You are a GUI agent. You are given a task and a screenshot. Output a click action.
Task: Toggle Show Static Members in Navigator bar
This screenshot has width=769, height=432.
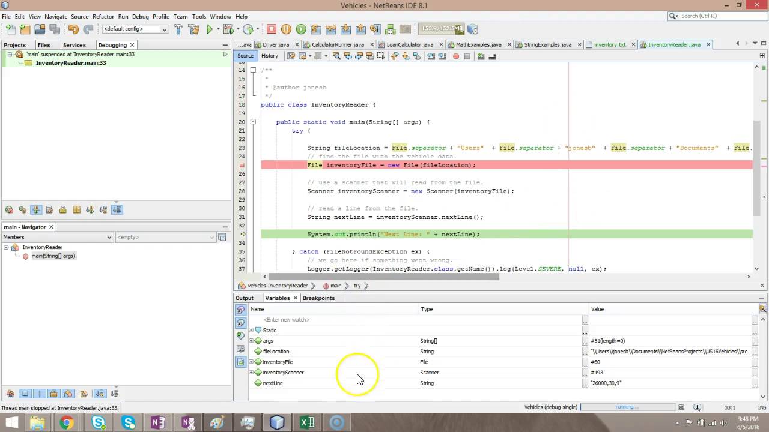(39, 394)
